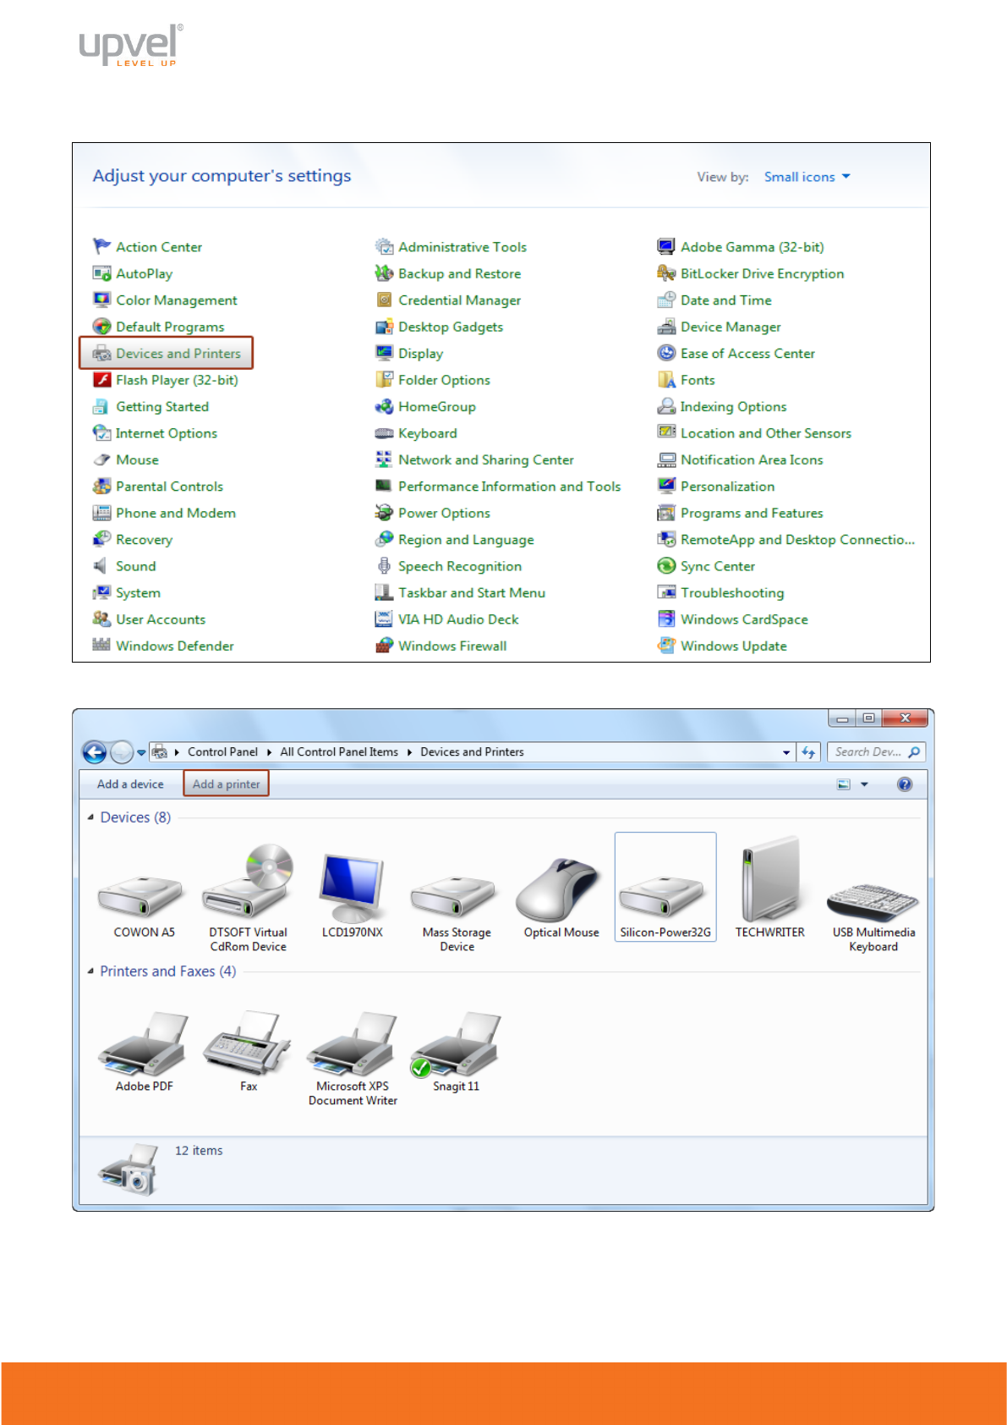Image resolution: width=1007 pixels, height=1425 pixels.
Task: Open Devices and Printers in Control Panel
Action: click(x=178, y=354)
